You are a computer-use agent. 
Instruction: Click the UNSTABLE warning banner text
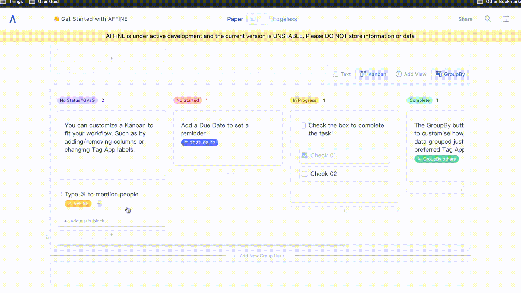pyautogui.click(x=260, y=36)
